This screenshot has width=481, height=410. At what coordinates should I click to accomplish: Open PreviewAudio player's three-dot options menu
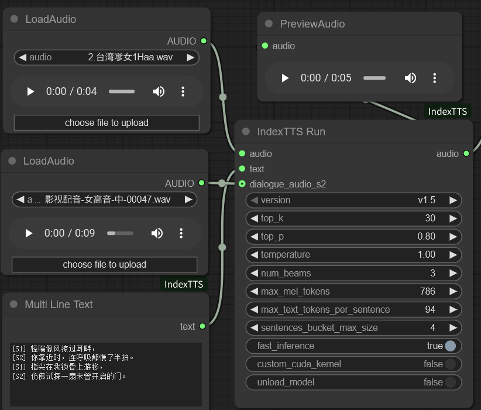click(435, 78)
